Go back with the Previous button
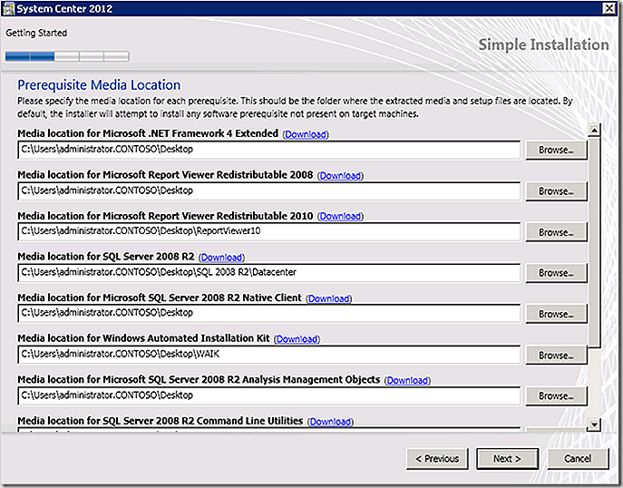 click(x=437, y=459)
